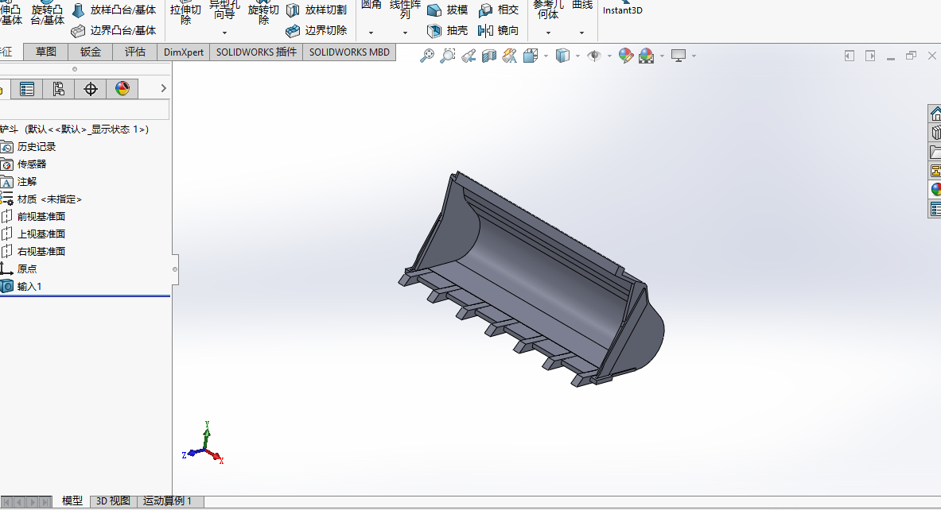Open the PropertyManager panel tab icon
Viewport: 941px width, 510px height.
pyautogui.click(x=27, y=89)
